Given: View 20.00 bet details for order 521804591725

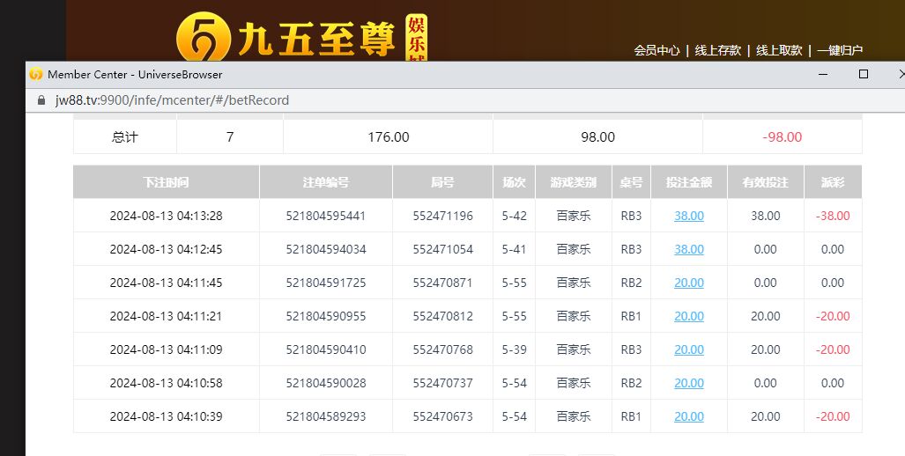Looking at the screenshot, I should pos(689,283).
